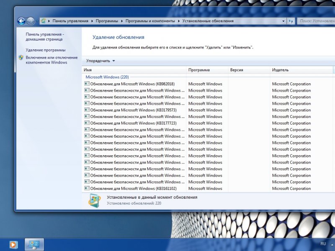Image resolution: width=335 pixels, height=251 pixels.
Task: Click 'Microsoft Corporation' cell for KB3179573
Action: (x=291, y=110)
